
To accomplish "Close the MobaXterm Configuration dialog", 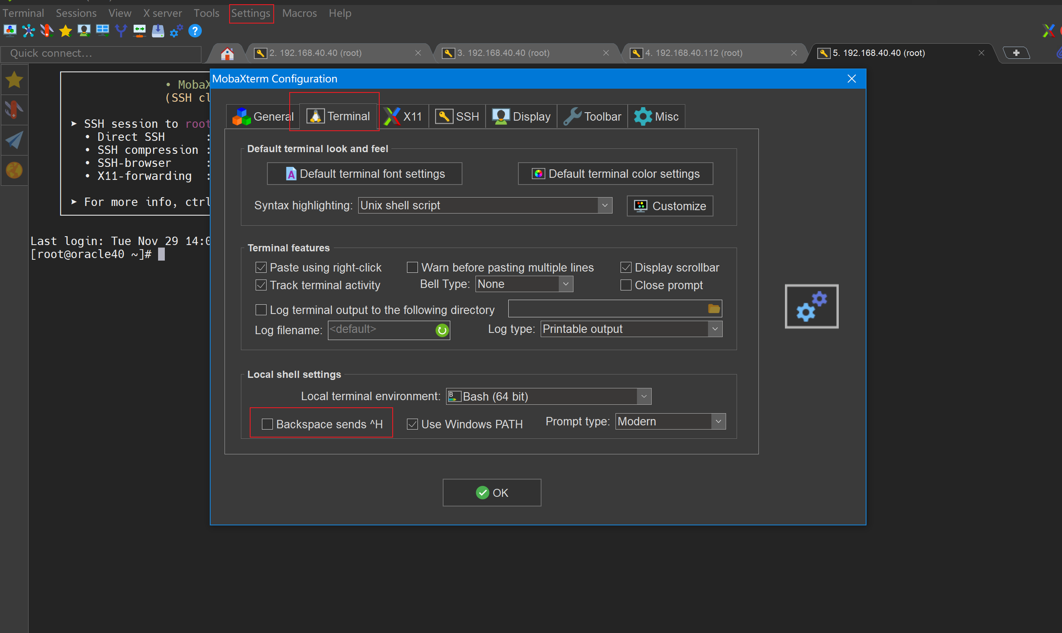I will pyautogui.click(x=852, y=79).
